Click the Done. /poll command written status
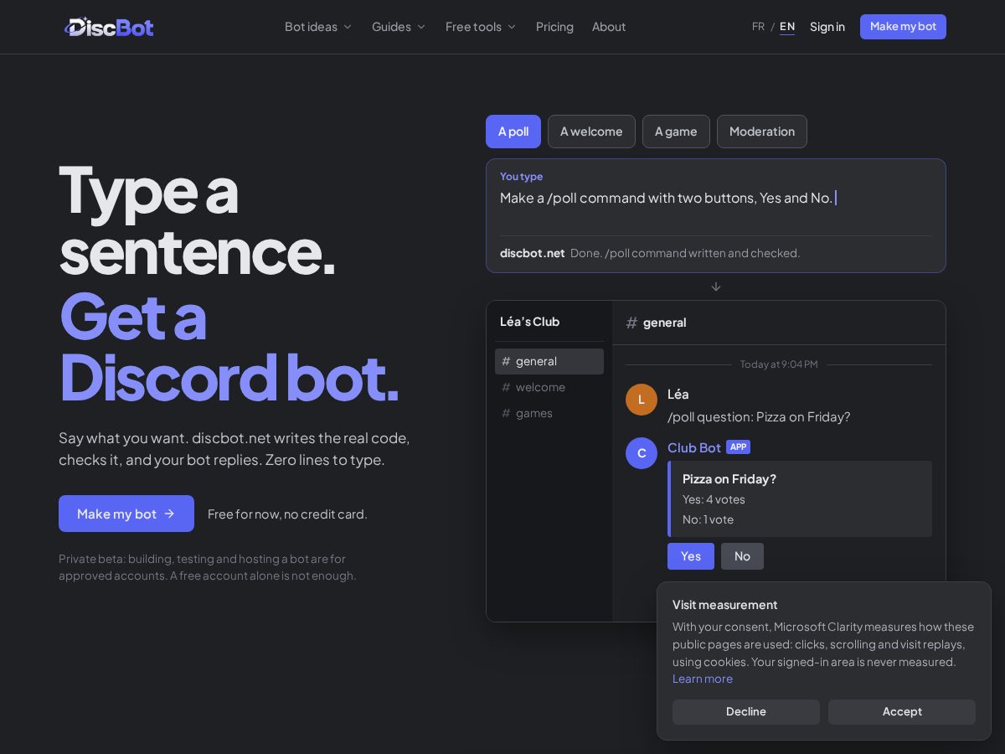1005x754 pixels. pyautogui.click(x=685, y=253)
